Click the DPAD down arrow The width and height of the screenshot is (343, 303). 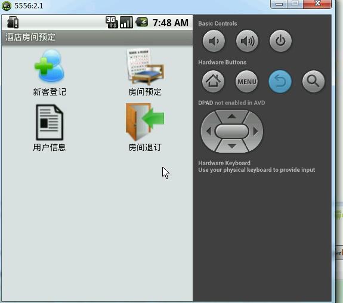coord(232,146)
